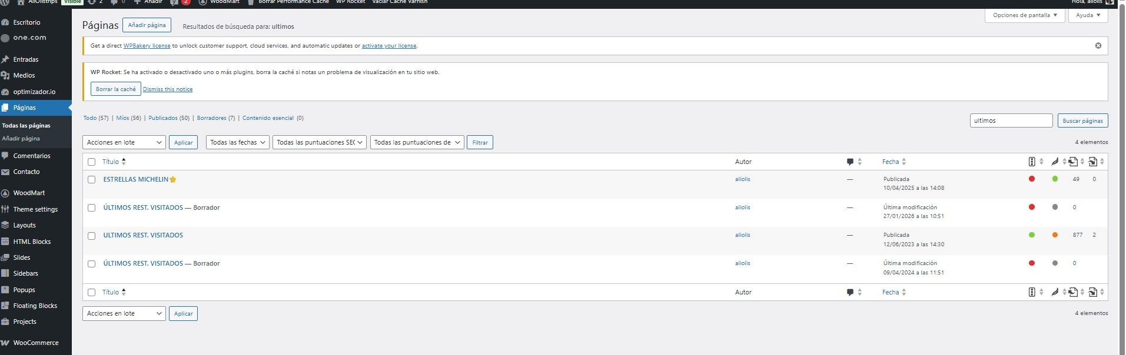The height and width of the screenshot is (355, 1126).
Task: Check the ESTRELLAS MICHELIN row checkbox
Action: 91,180
